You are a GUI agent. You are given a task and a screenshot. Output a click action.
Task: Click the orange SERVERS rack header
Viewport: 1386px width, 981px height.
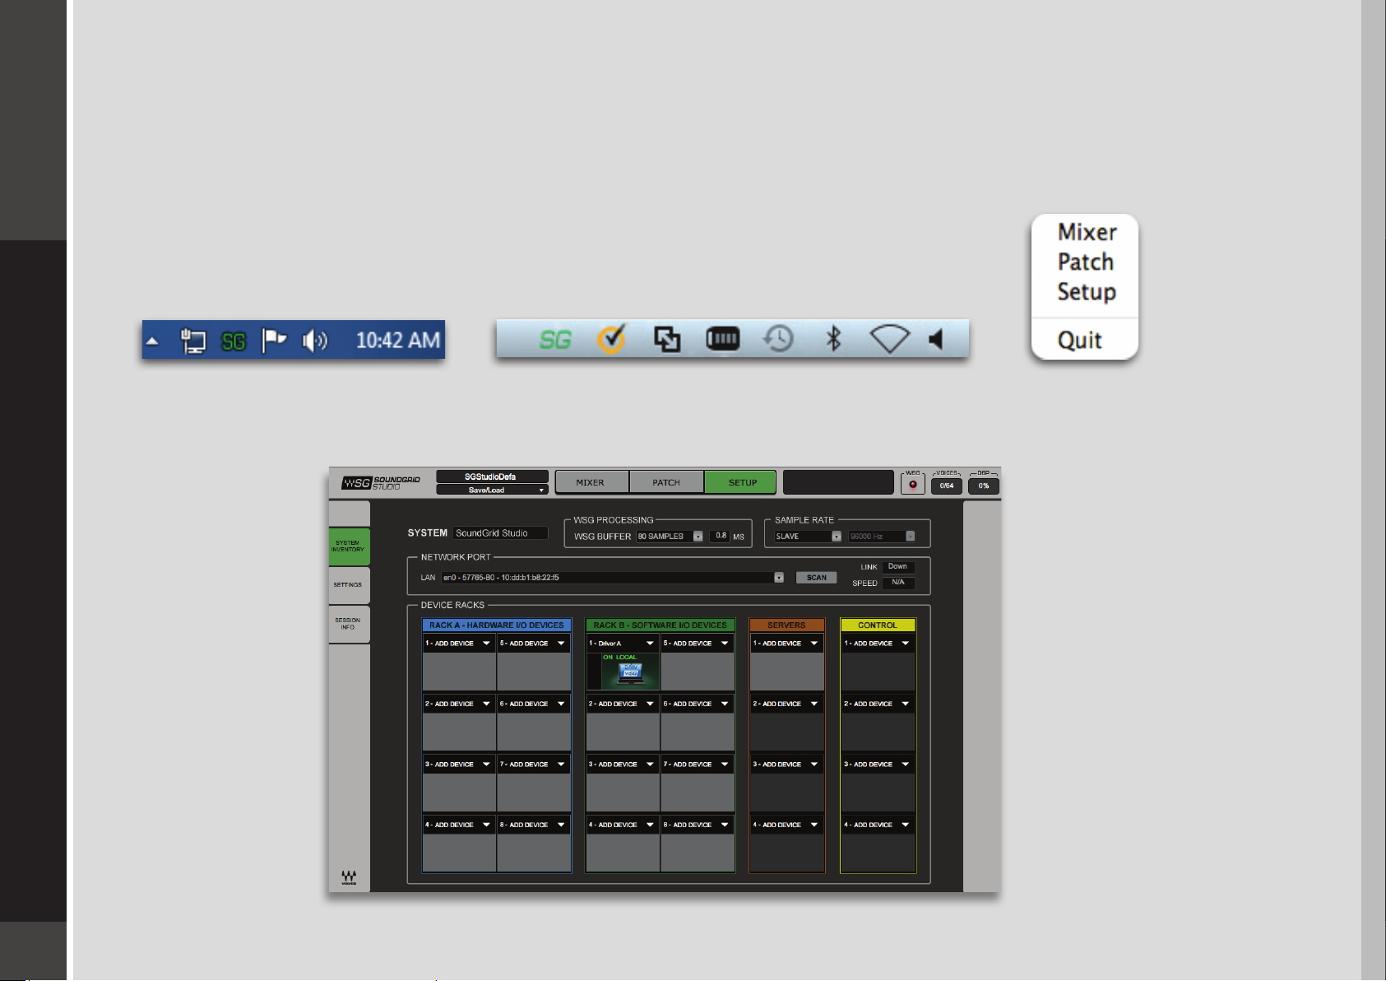tap(786, 625)
